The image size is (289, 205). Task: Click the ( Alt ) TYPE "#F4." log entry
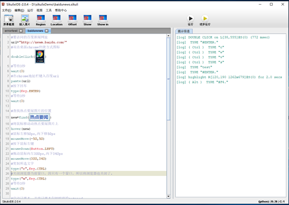click(202, 82)
